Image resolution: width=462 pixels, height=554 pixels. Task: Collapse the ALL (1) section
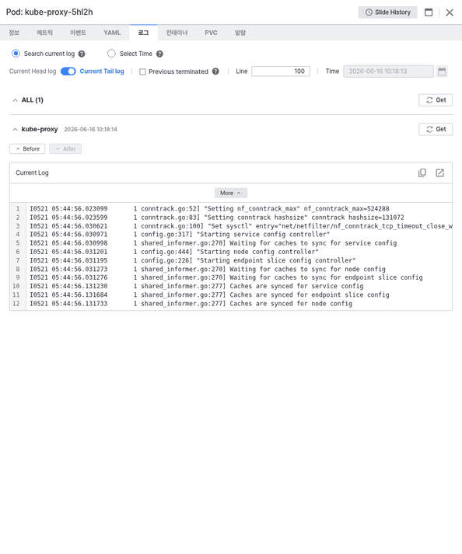pyautogui.click(x=15, y=100)
